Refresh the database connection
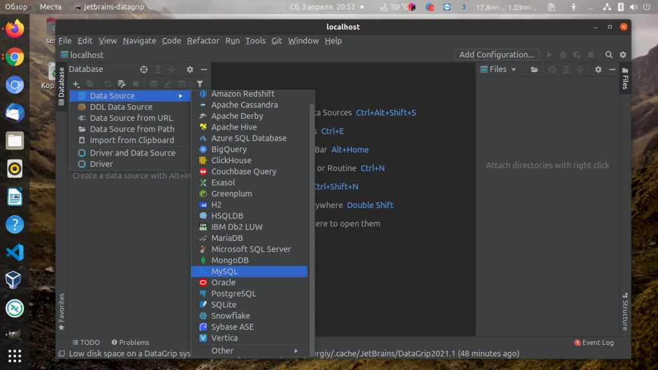The width and height of the screenshot is (658, 370). click(107, 84)
